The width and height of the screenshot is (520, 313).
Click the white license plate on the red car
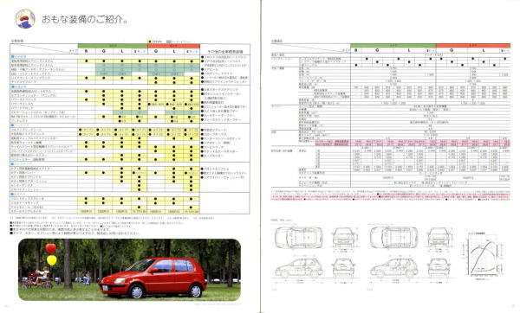[105, 288]
